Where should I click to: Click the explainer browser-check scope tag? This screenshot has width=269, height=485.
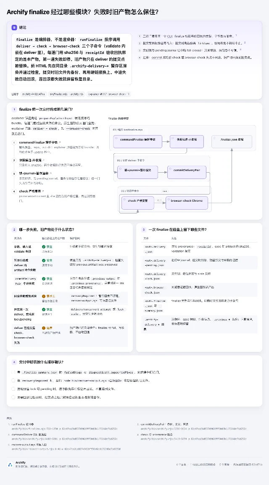108,94
